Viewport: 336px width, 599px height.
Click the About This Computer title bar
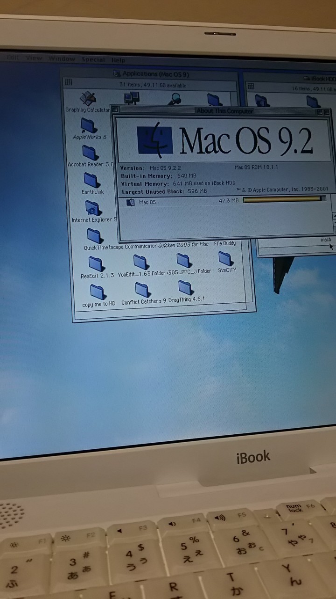point(222,111)
